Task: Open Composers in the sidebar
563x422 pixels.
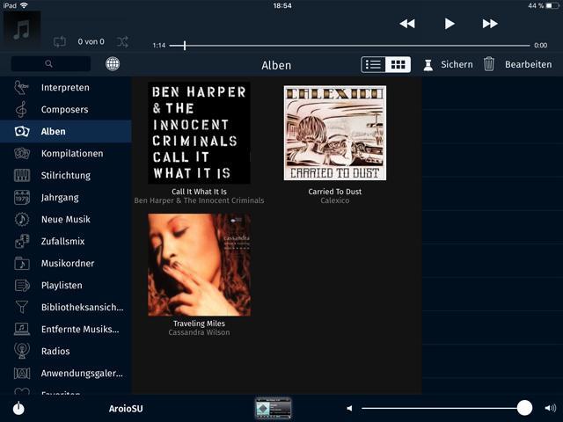Action: 66,109
